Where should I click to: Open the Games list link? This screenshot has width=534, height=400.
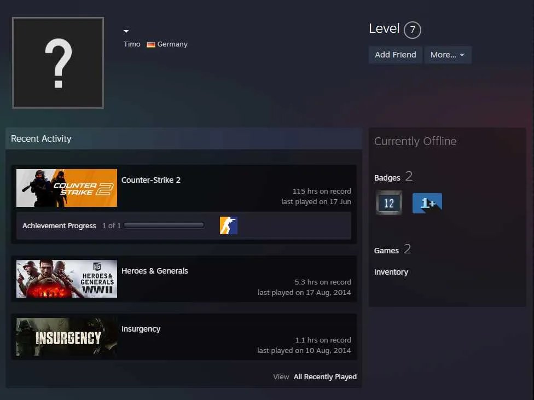click(x=386, y=251)
